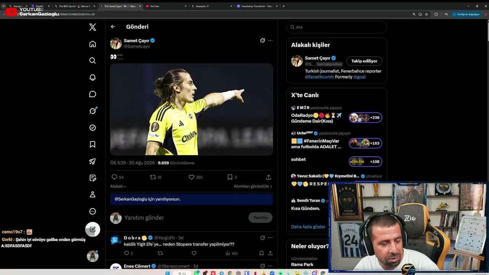Viewport: 489px width, 275px height.
Task: Open the account avatar at sidebar bottom
Action: [92, 256]
